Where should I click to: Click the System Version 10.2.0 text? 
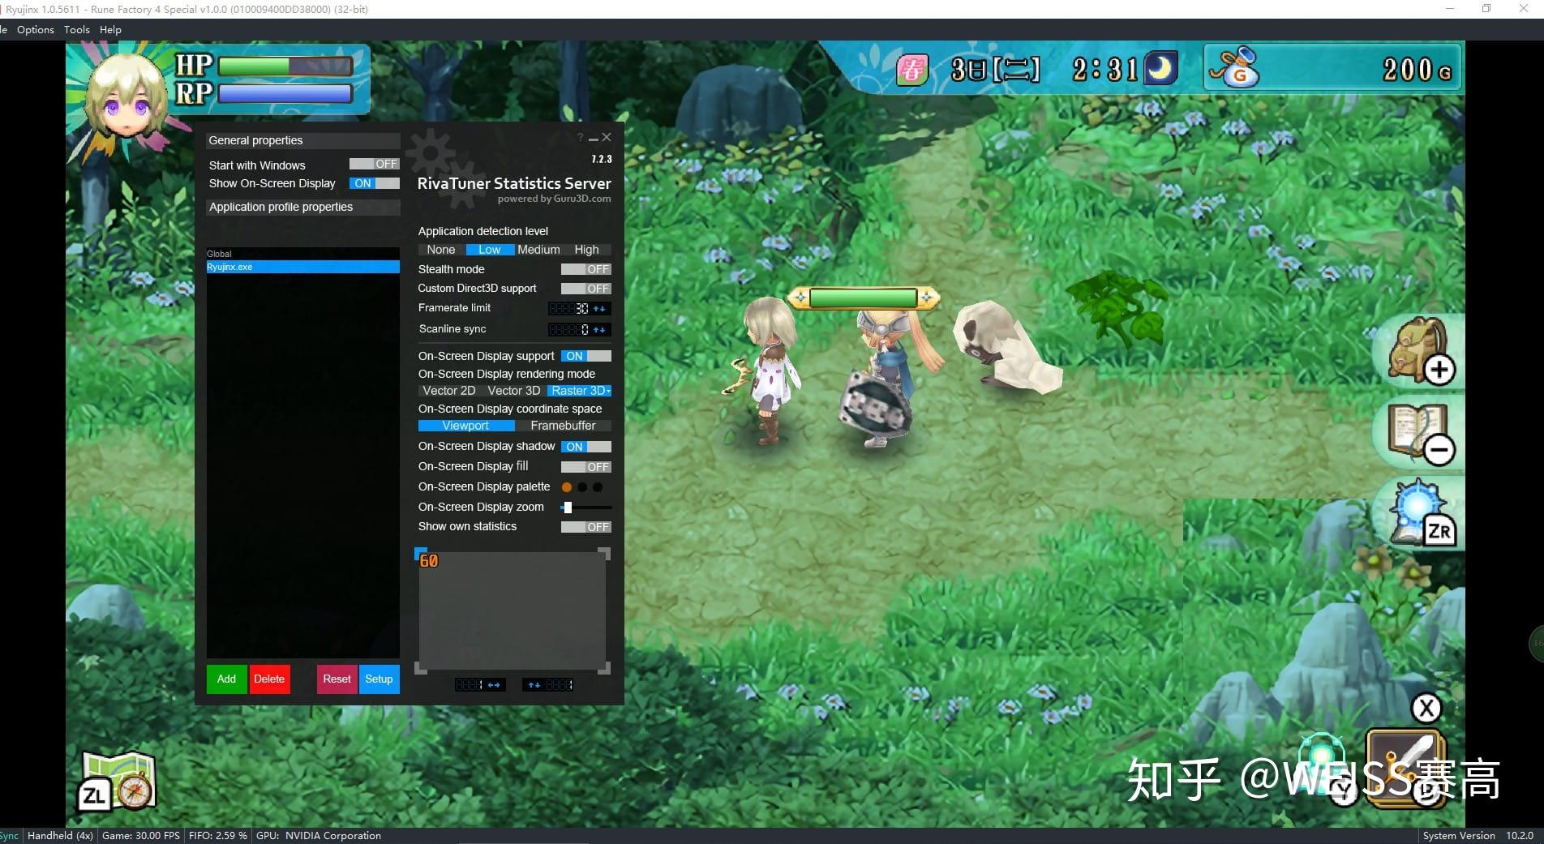pos(1478,836)
